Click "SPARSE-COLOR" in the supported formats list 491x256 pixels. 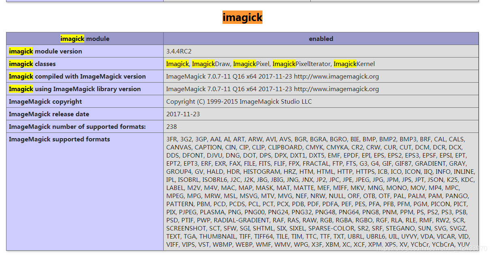[x=331, y=228]
